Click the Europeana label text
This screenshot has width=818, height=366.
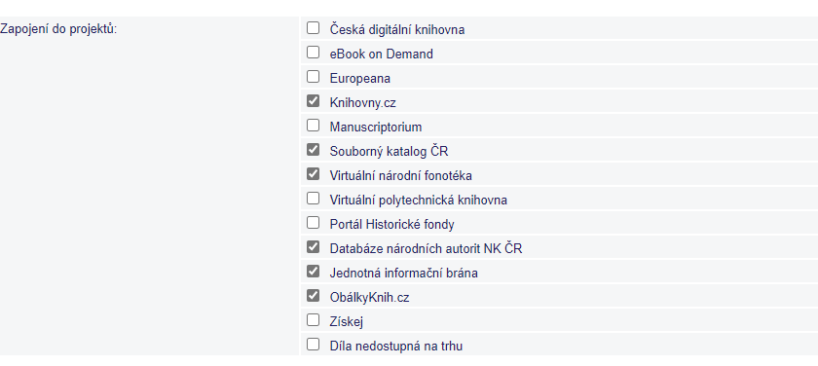pos(360,78)
